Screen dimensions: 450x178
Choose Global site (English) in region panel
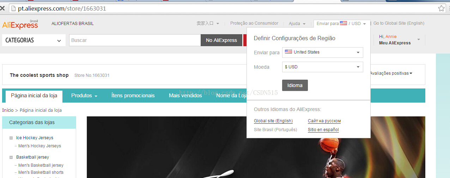click(273, 121)
